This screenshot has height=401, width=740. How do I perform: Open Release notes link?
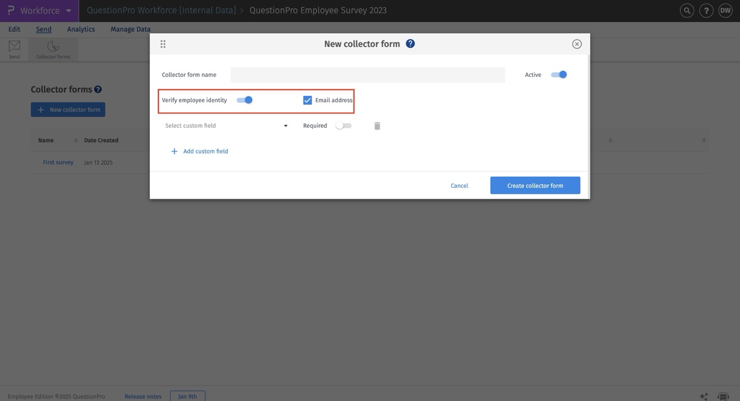click(143, 396)
